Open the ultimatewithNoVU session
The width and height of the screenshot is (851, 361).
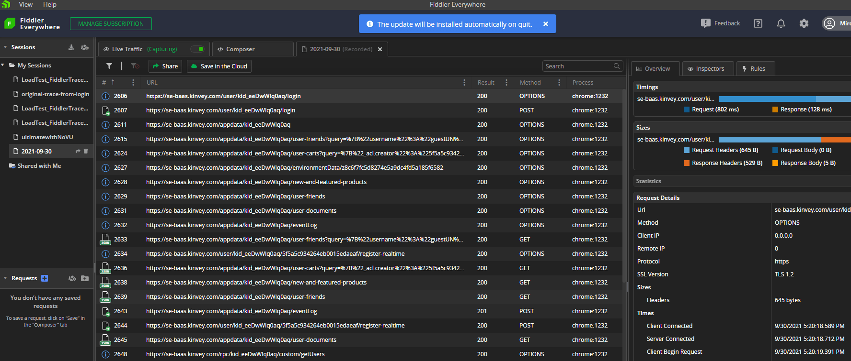47,137
